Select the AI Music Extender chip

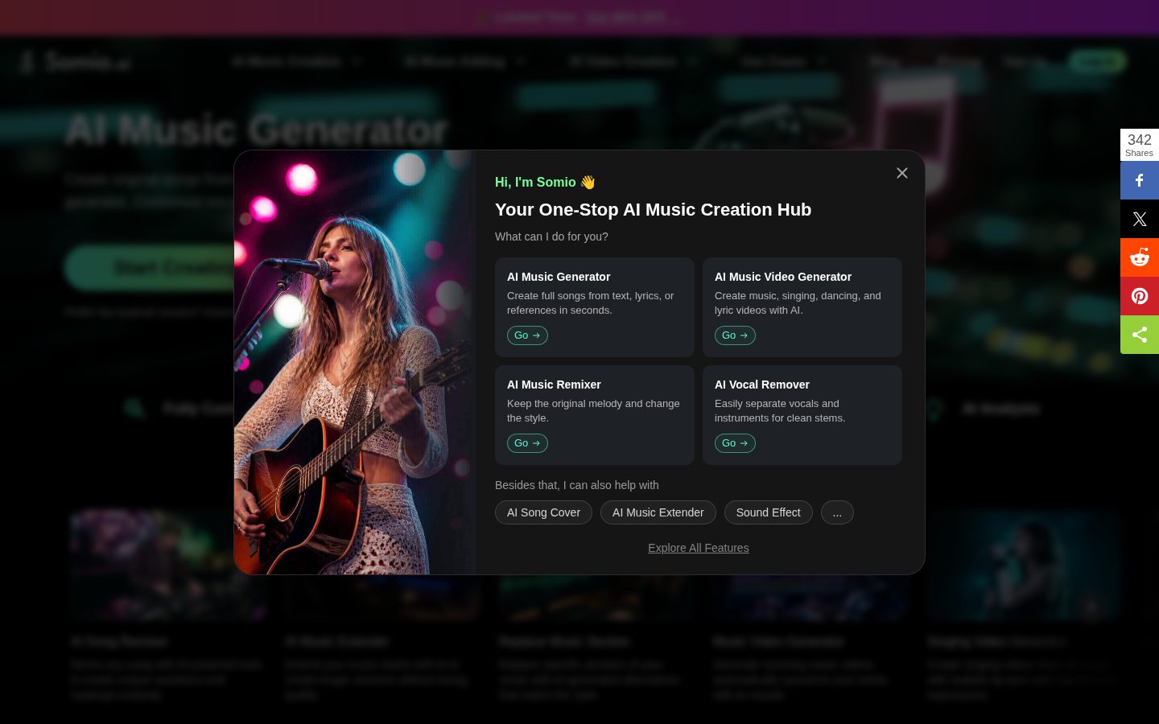coord(658,512)
